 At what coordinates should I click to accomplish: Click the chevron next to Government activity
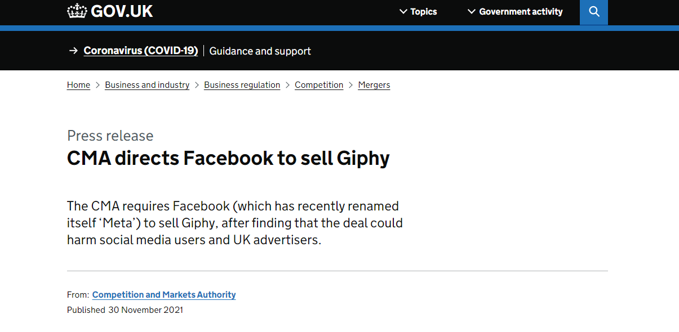472,11
